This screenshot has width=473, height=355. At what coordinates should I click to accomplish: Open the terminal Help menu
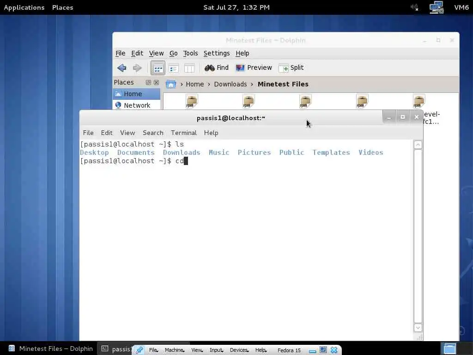[x=211, y=133]
